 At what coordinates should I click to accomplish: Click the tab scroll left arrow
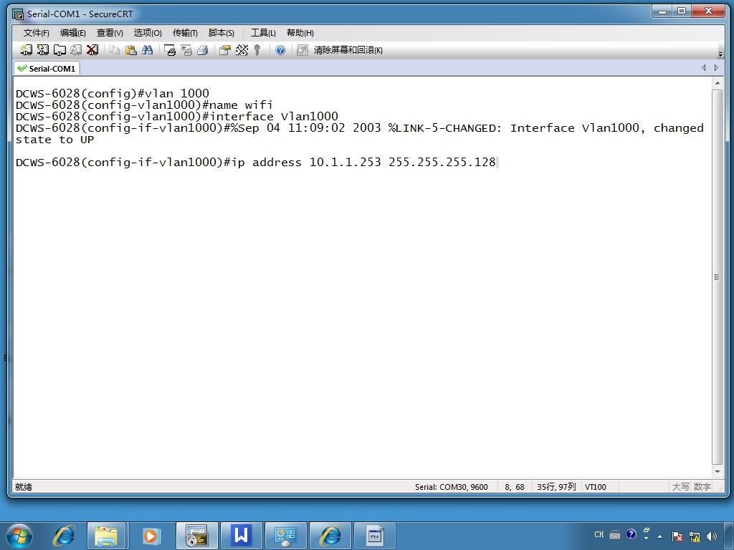click(x=704, y=68)
